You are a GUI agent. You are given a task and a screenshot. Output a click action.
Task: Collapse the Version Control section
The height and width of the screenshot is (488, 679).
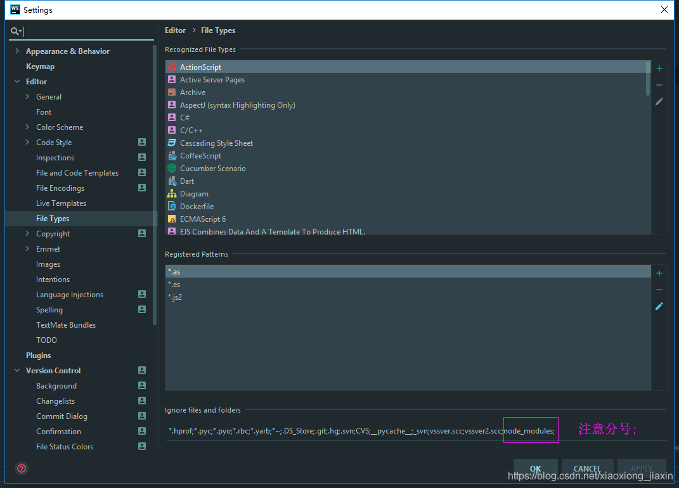click(17, 370)
